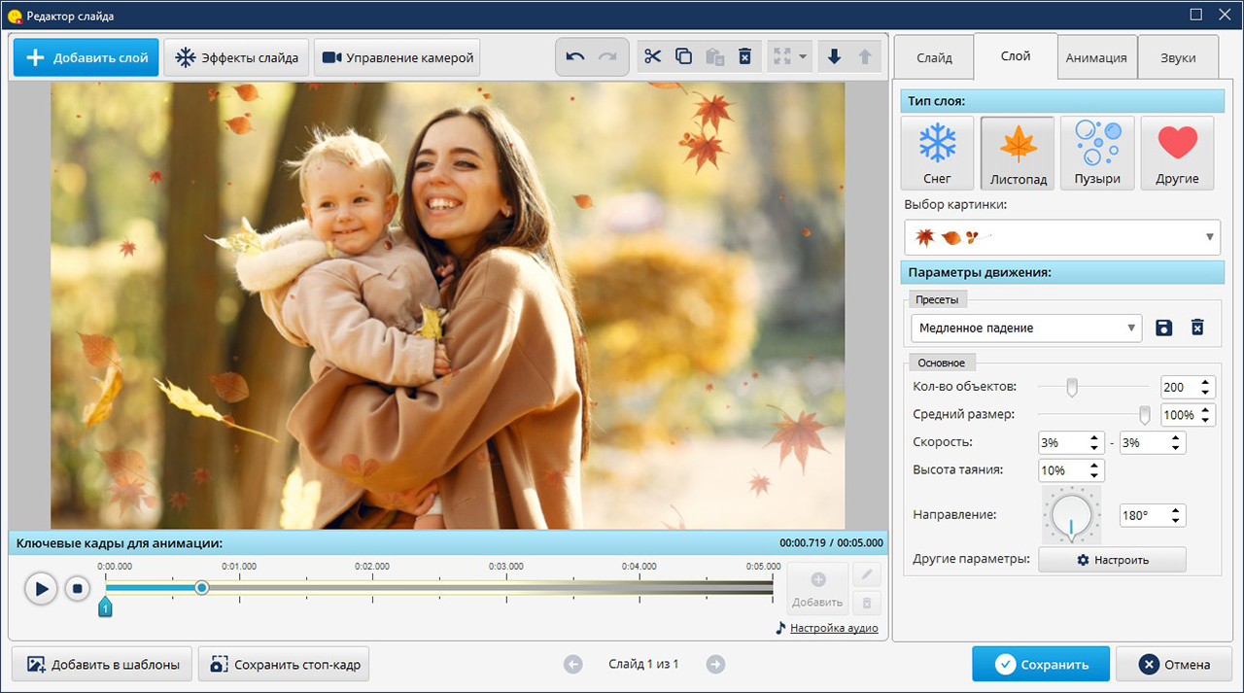This screenshot has height=693, width=1244.
Task: Click the Сохранить button
Action: (x=1041, y=665)
